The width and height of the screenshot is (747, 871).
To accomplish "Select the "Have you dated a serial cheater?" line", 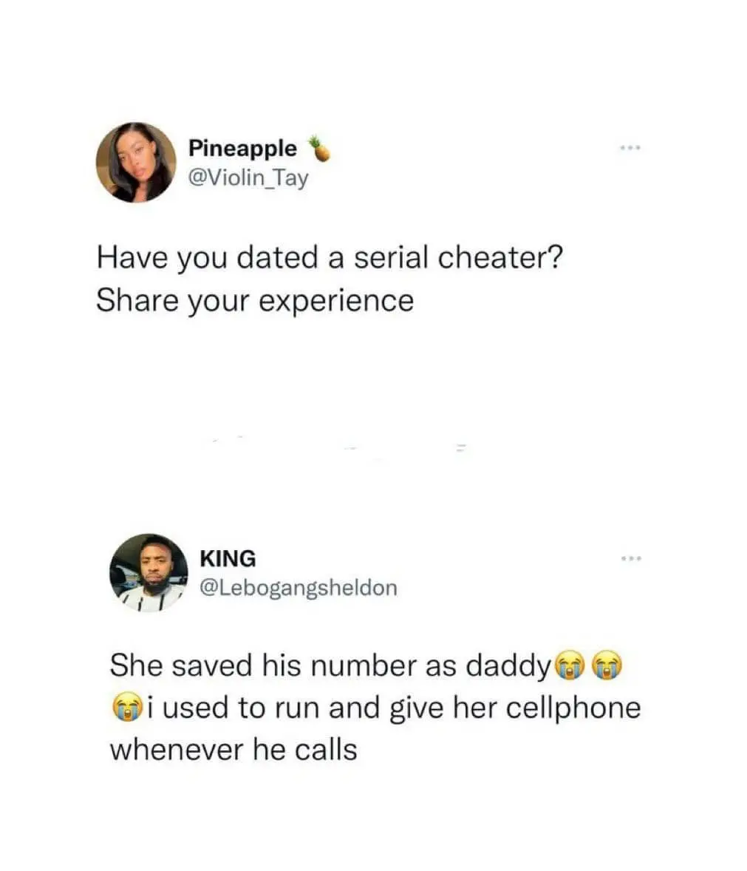I will [x=330, y=258].
